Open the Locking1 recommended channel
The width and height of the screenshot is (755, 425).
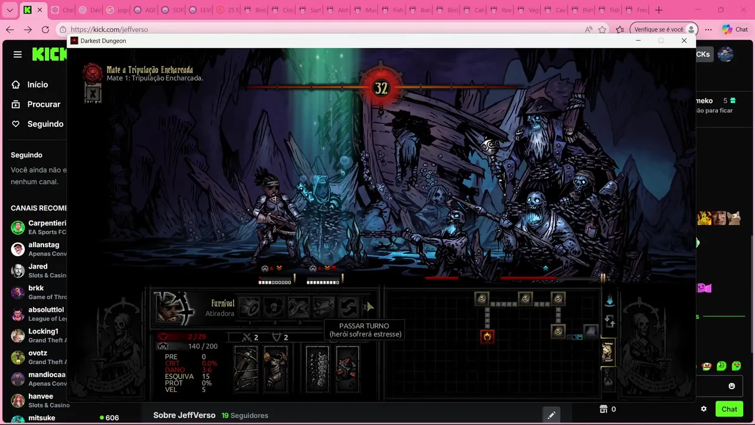pos(38,335)
